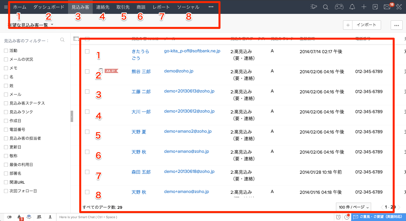Enable the 活動 filter checkbox
The height and width of the screenshot is (221, 406).
coord(6,51)
